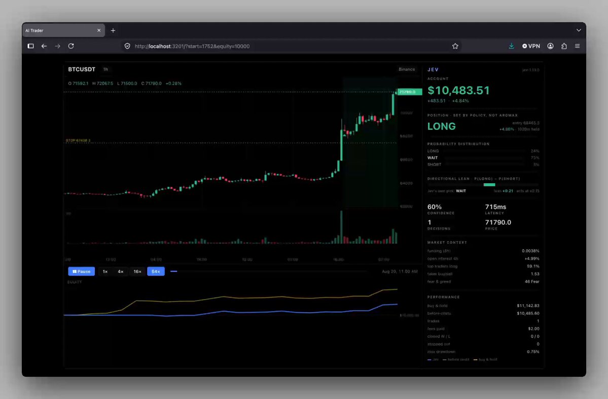Reload the AI Trader page
The height and width of the screenshot is (399, 608).
(71, 46)
